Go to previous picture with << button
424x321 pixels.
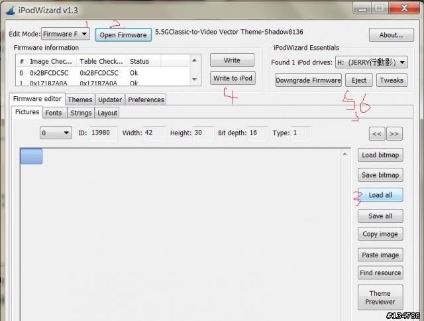tap(377, 134)
